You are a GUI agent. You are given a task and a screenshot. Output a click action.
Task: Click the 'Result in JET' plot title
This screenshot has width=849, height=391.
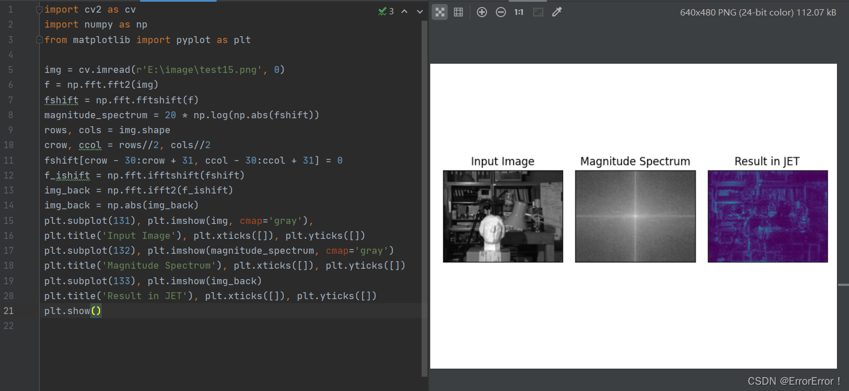pyautogui.click(x=767, y=161)
